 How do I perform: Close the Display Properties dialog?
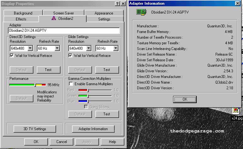tap(123, 3)
